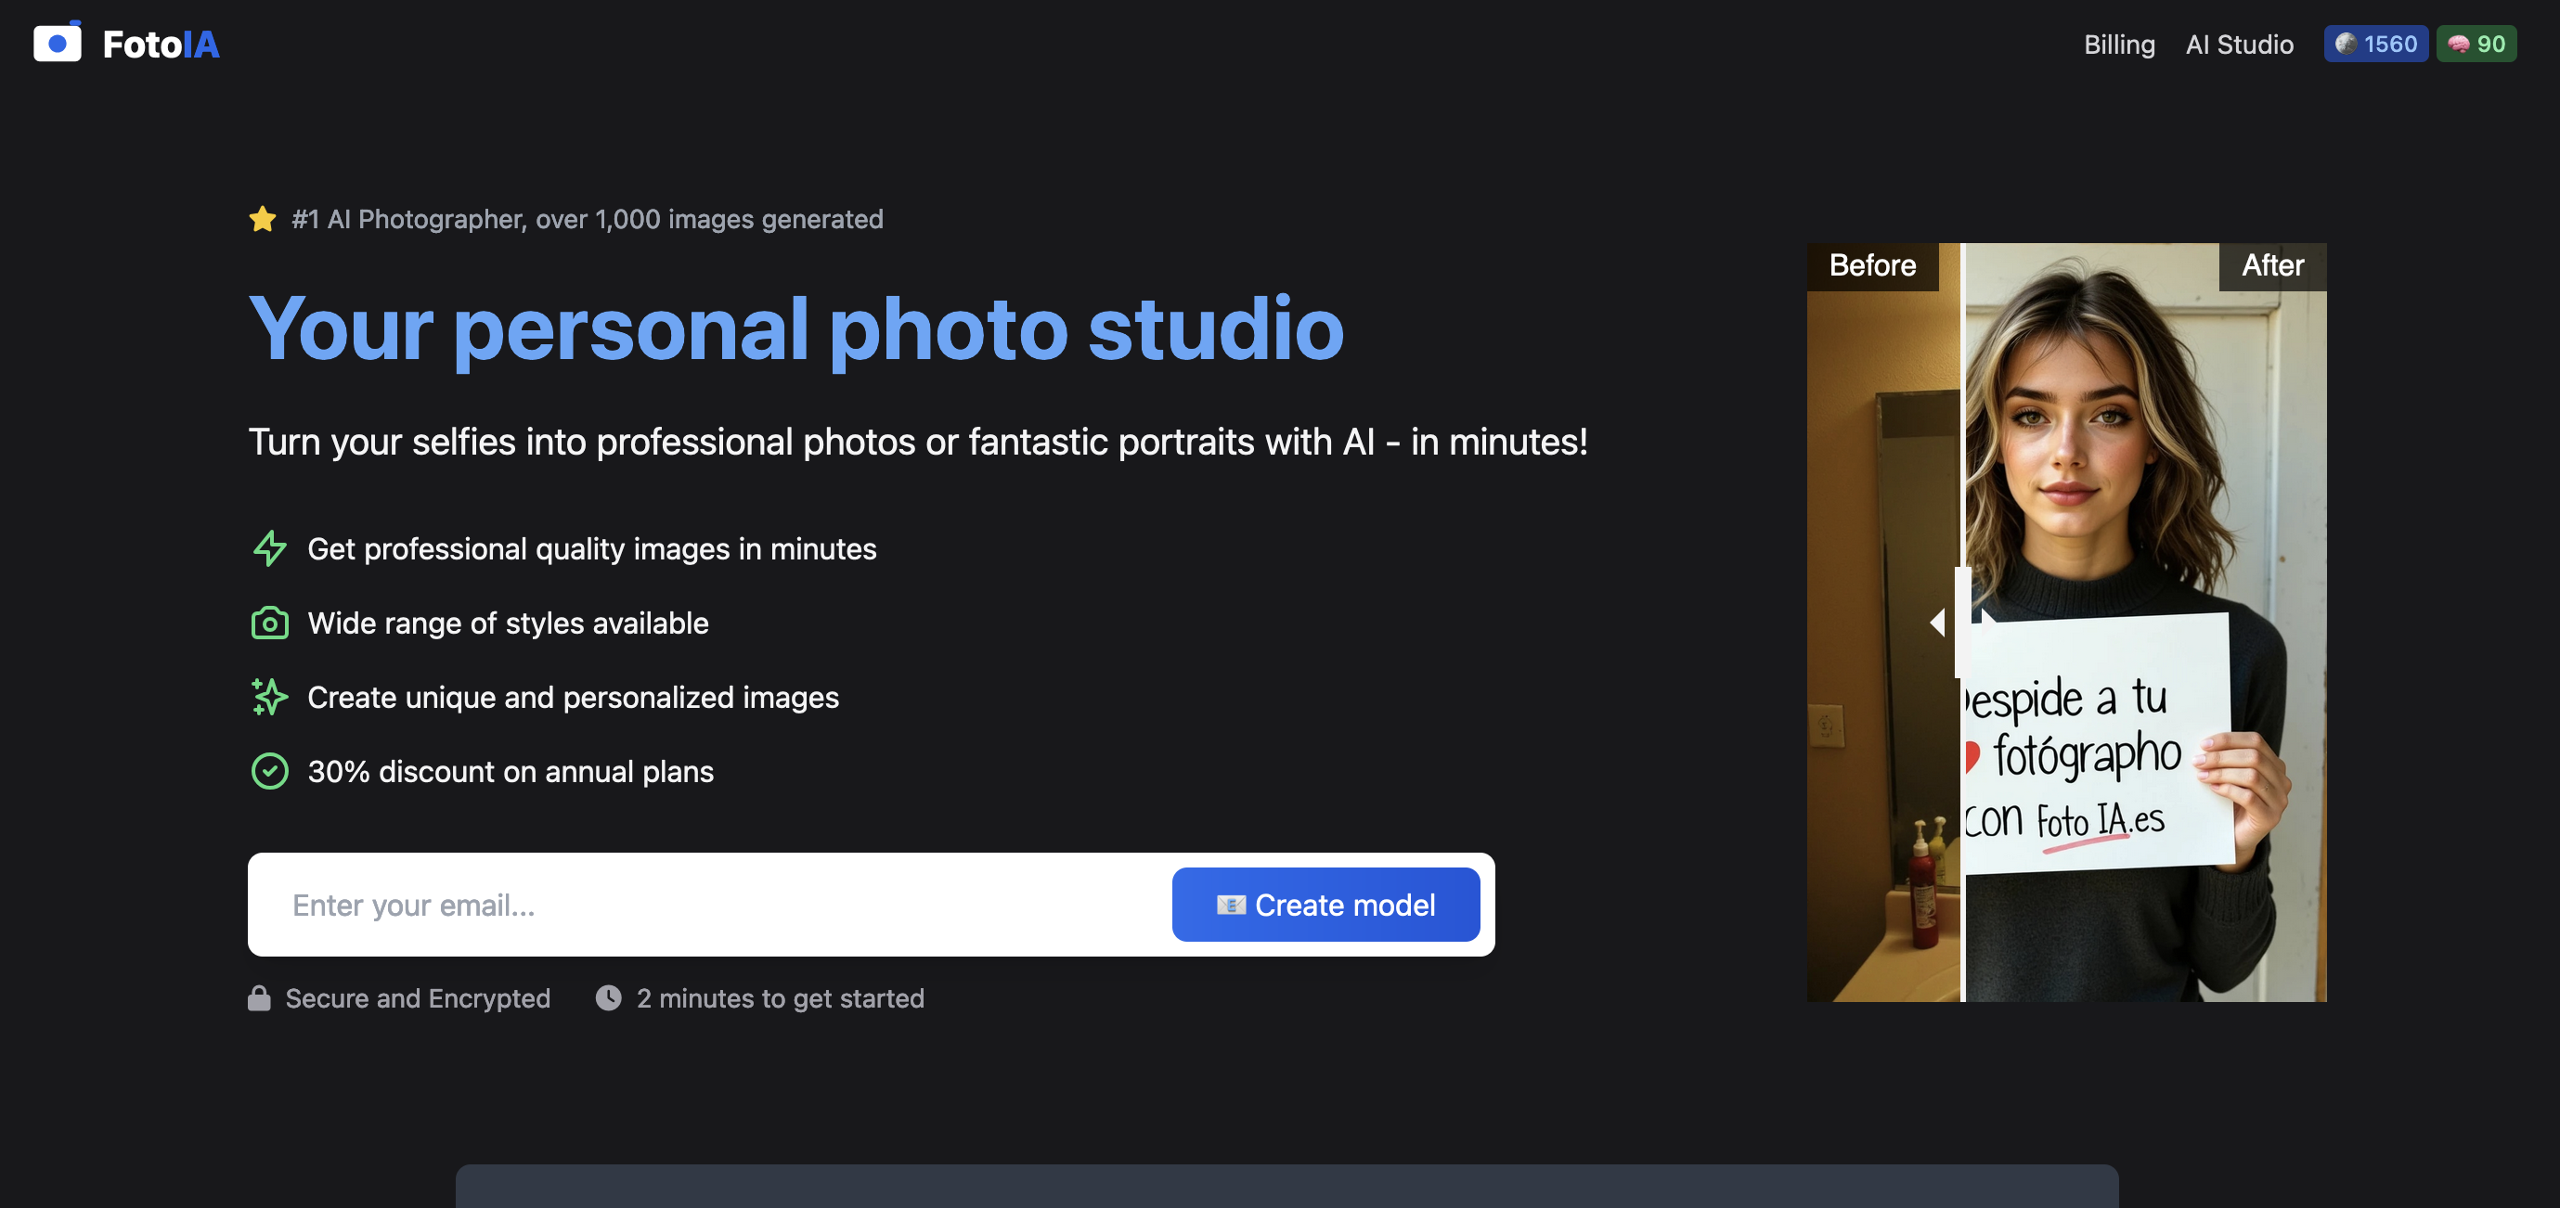Click the padlock Secure and Encrypted icon

pyautogui.click(x=258, y=998)
